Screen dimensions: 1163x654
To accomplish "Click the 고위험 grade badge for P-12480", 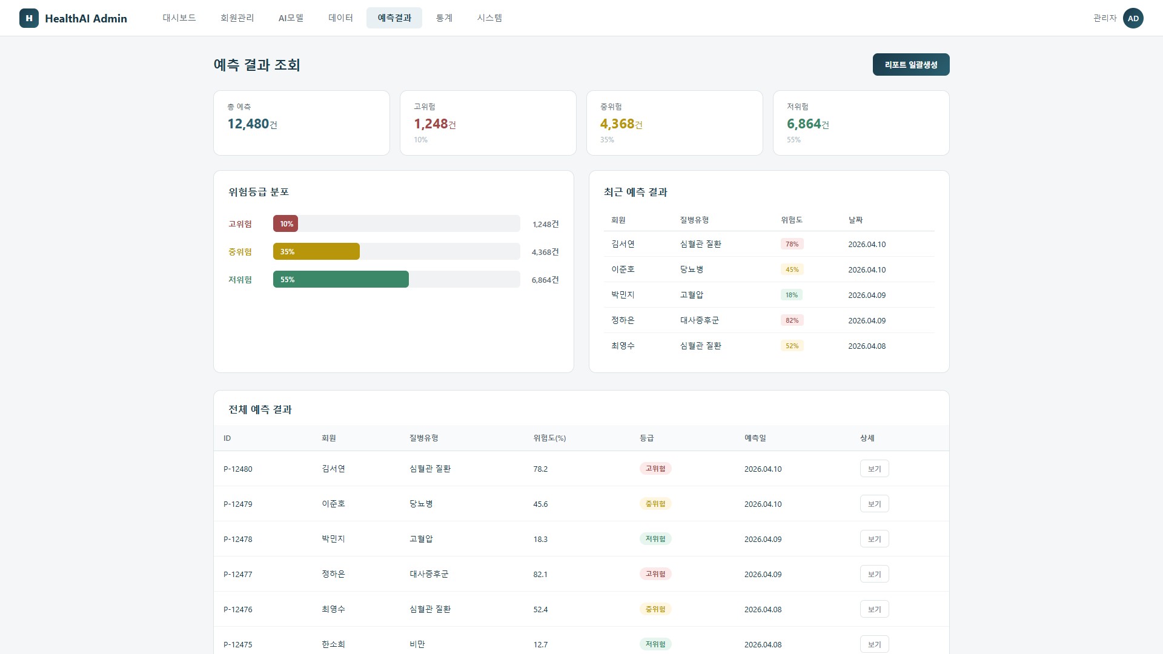I will (655, 469).
